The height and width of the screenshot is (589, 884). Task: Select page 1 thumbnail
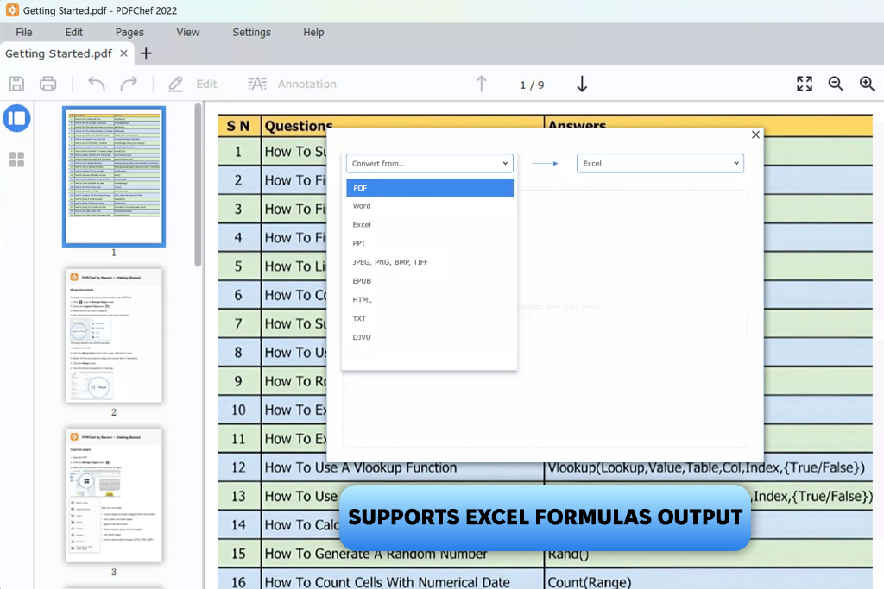pos(114,177)
